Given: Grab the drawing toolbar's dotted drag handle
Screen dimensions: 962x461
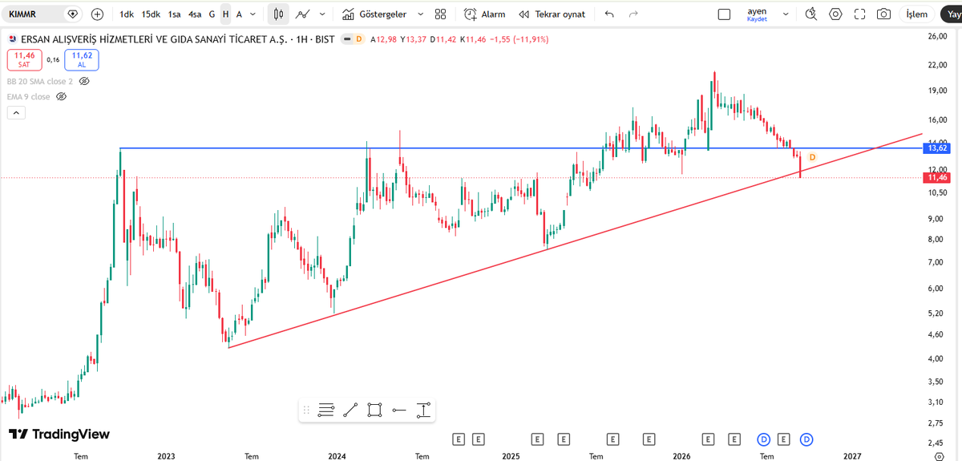Looking at the screenshot, I should pos(307,410).
